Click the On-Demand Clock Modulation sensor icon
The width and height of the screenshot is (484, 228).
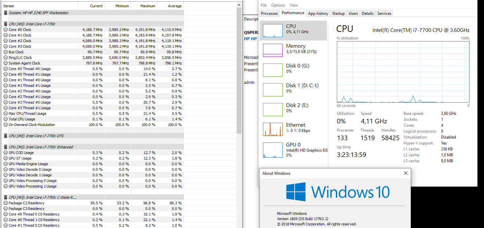tap(6, 125)
